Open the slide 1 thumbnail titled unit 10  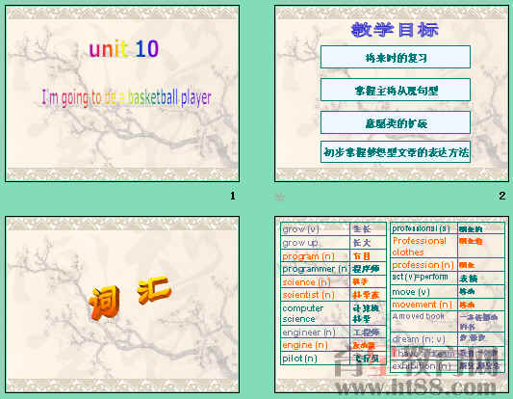[122, 93]
